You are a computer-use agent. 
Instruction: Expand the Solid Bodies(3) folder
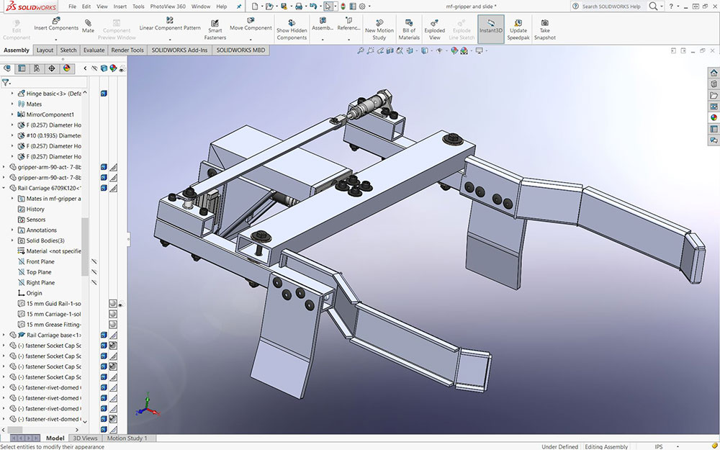[x=12, y=240]
